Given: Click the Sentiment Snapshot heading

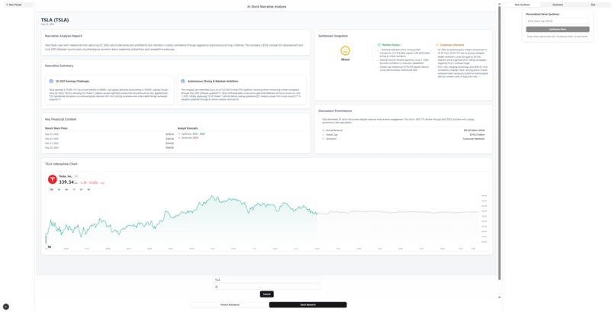Looking at the screenshot, I should tap(333, 36).
